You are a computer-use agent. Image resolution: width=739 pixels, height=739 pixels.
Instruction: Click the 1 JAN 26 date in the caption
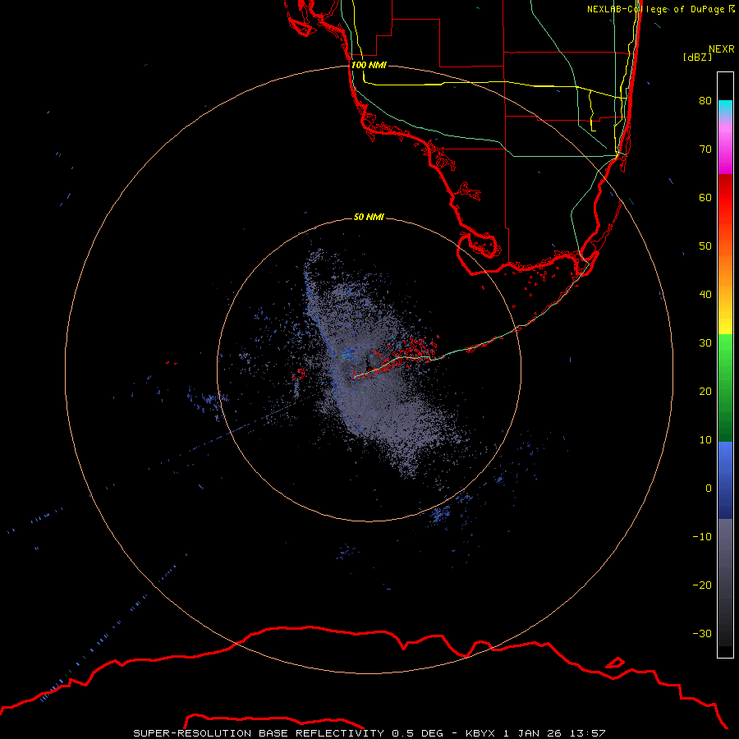pyautogui.click(x=532, y=733)
